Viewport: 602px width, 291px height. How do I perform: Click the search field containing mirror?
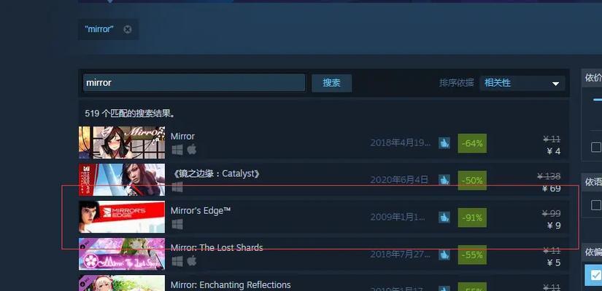(194, 83)
